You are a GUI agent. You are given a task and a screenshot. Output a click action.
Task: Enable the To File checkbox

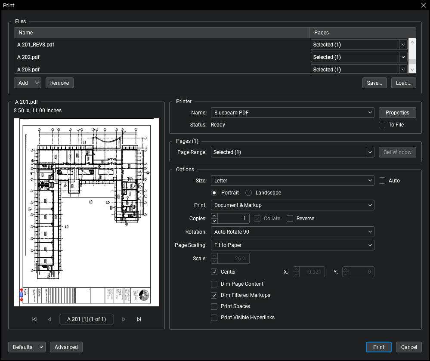coord(382,125)
